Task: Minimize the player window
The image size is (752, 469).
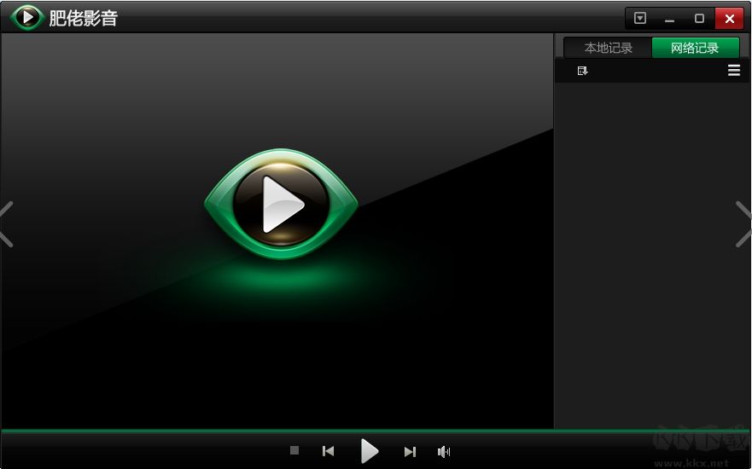Action: point(670,19)
